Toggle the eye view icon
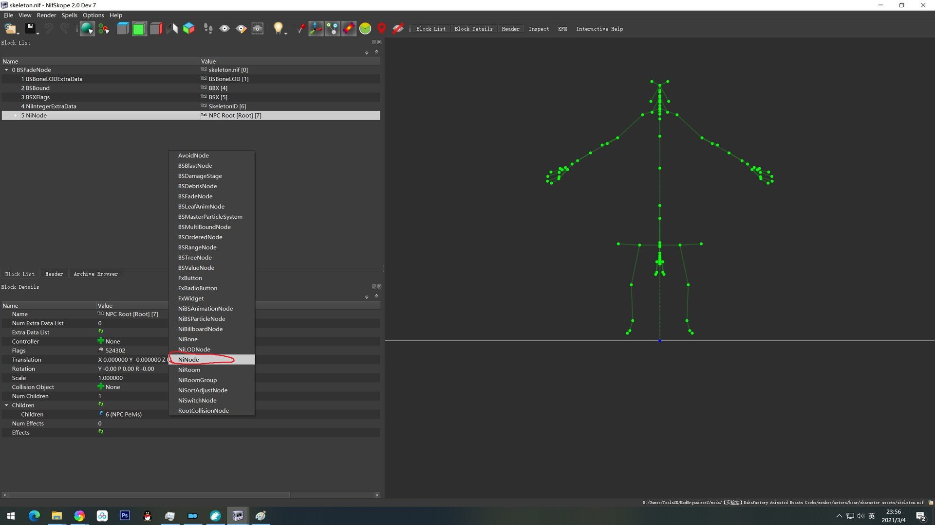Viewport: 935px width, 525px height. 224,29
